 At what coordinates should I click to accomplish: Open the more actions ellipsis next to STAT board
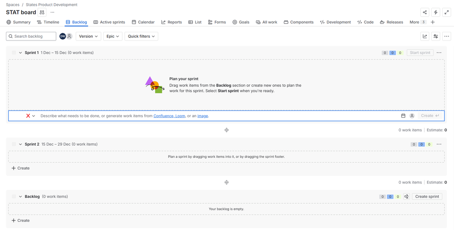pyautogui.click(x=52, y=12)
